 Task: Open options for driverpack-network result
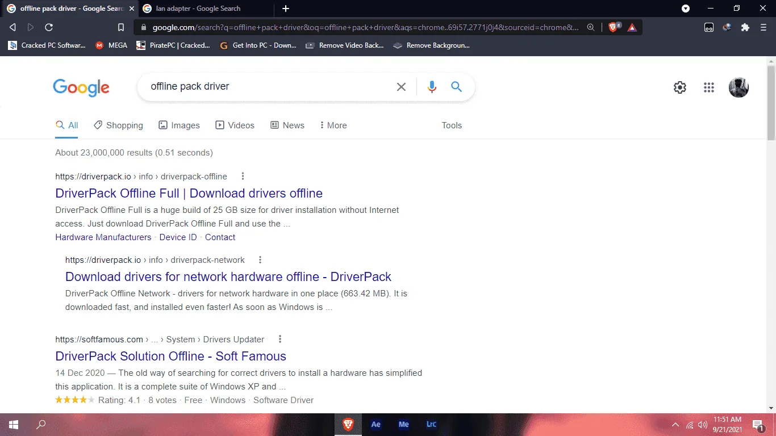pyautogui.click(x=260, y=260)
